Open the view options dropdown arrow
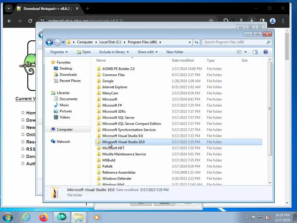The image size is (297, 223). click(x=245, y=52)
